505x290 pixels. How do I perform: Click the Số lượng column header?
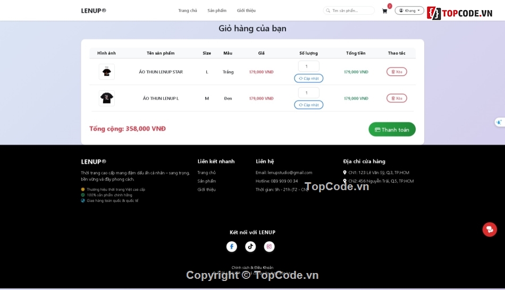click(308, 53)
